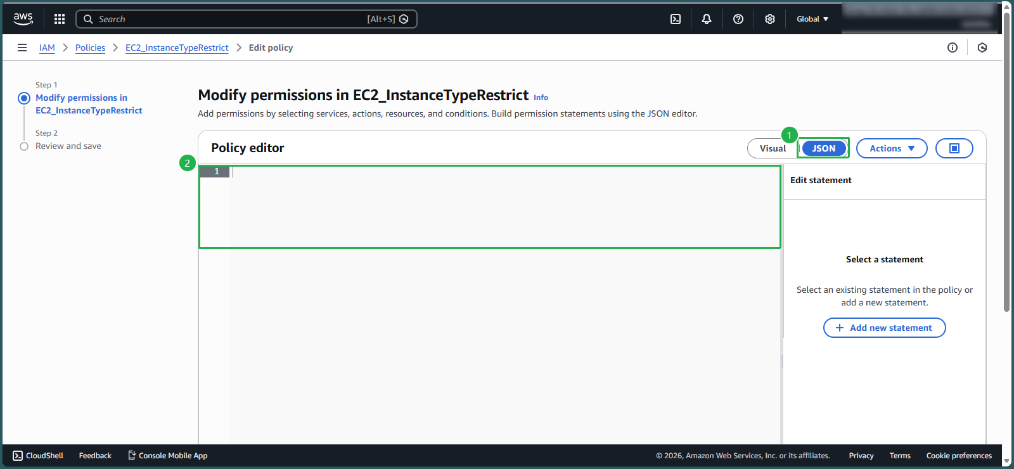This screenshot has height=469, width=1014.
Task: Open the Info link beside the heading
Action: [x=541, y=98]
